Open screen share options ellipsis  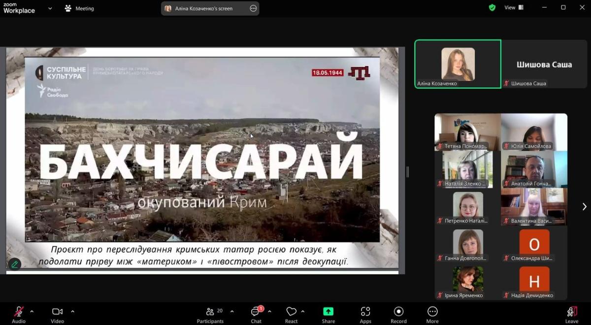253,8
